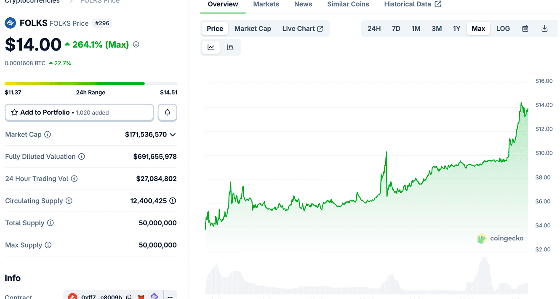This screenshot has height=299, width=560.
Task: Click the download chart data icon
Action: click(x=544, y=29)
